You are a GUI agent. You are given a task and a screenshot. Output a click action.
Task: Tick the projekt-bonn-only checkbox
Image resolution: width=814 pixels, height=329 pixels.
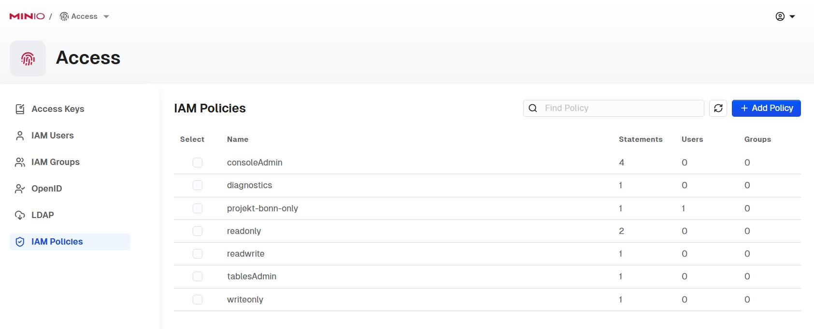[x=198, y=208]
